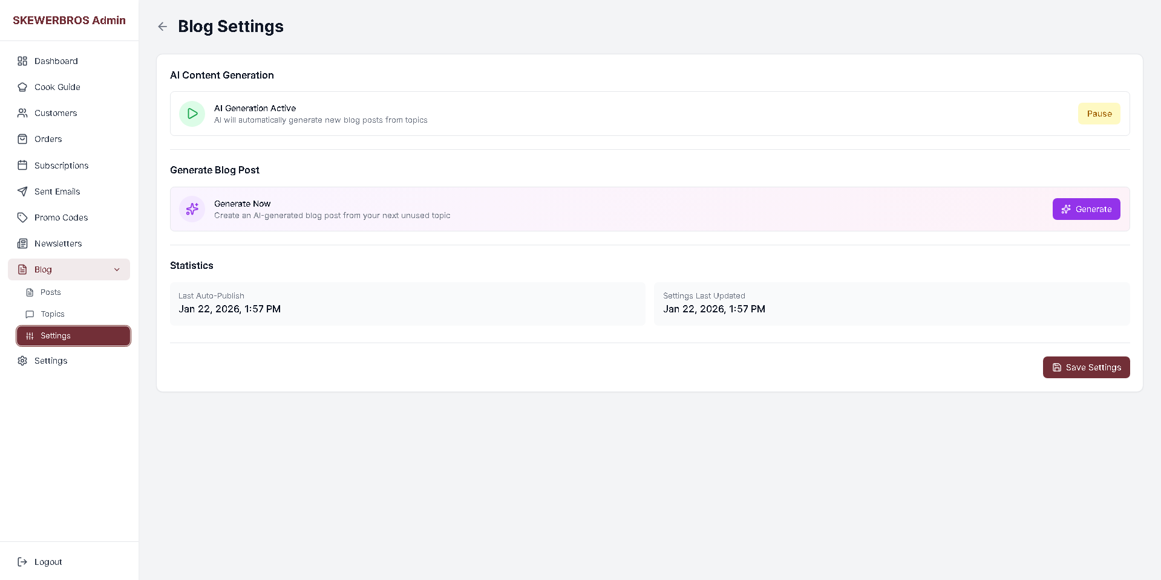Click the Cook Guide chef hat icon
Viewport: 1161px width, 580px height.
22,87
